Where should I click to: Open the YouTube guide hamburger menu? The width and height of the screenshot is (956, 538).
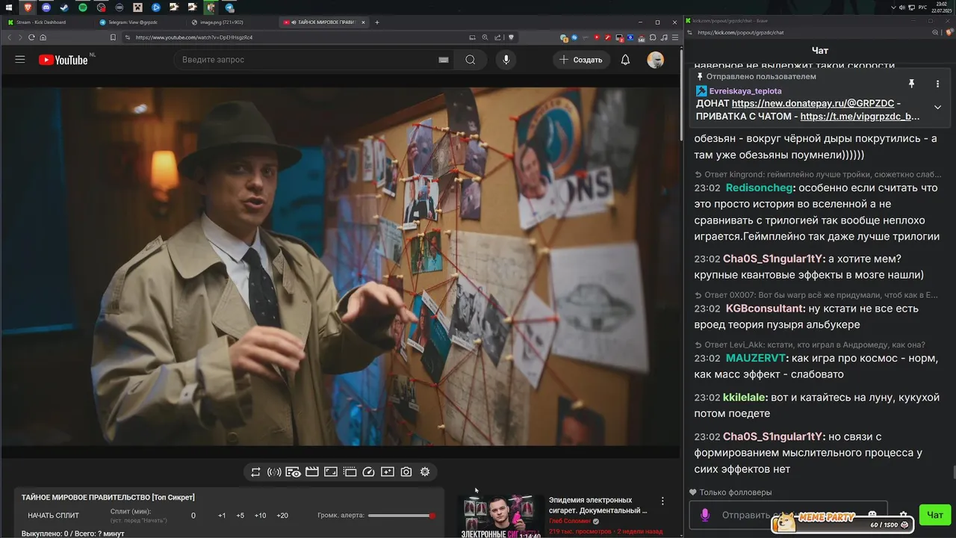tap(20, 60)
